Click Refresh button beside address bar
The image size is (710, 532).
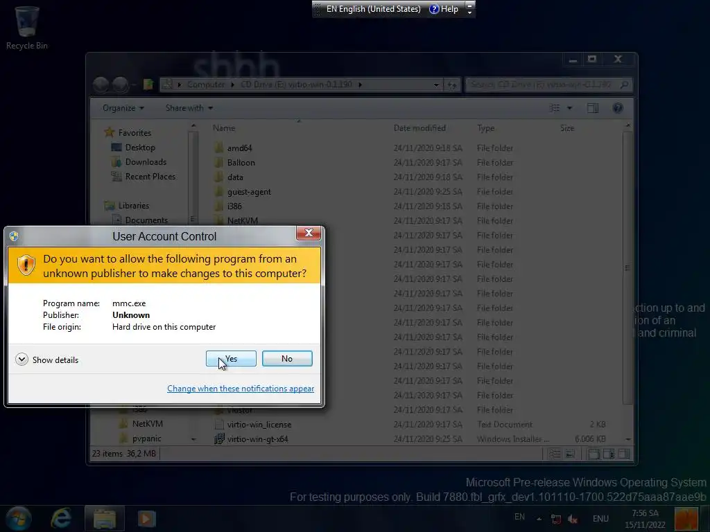tap(452, 85)
